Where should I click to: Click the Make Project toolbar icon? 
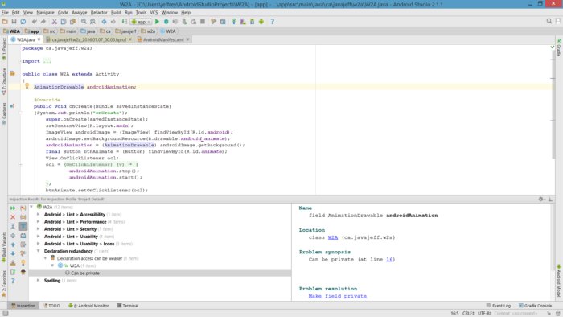pos(124,22)
